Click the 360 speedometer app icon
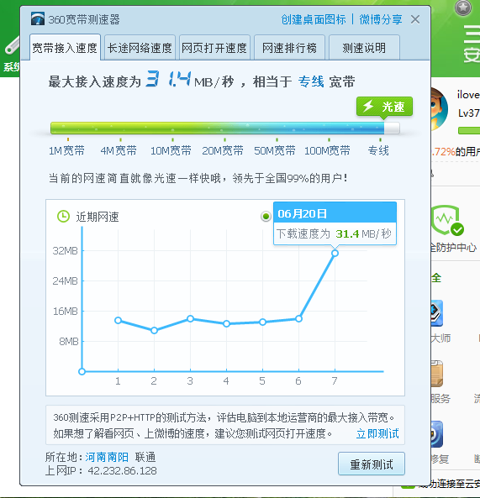Image resolution: width=480 pixels, height=498 pixels. 38,19
